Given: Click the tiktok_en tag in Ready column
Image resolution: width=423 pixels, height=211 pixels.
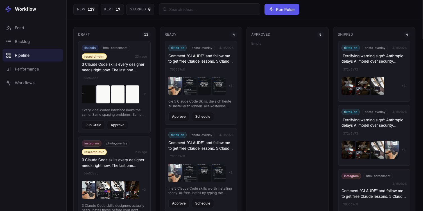Looking at the screenshot, I should [177, 135].
